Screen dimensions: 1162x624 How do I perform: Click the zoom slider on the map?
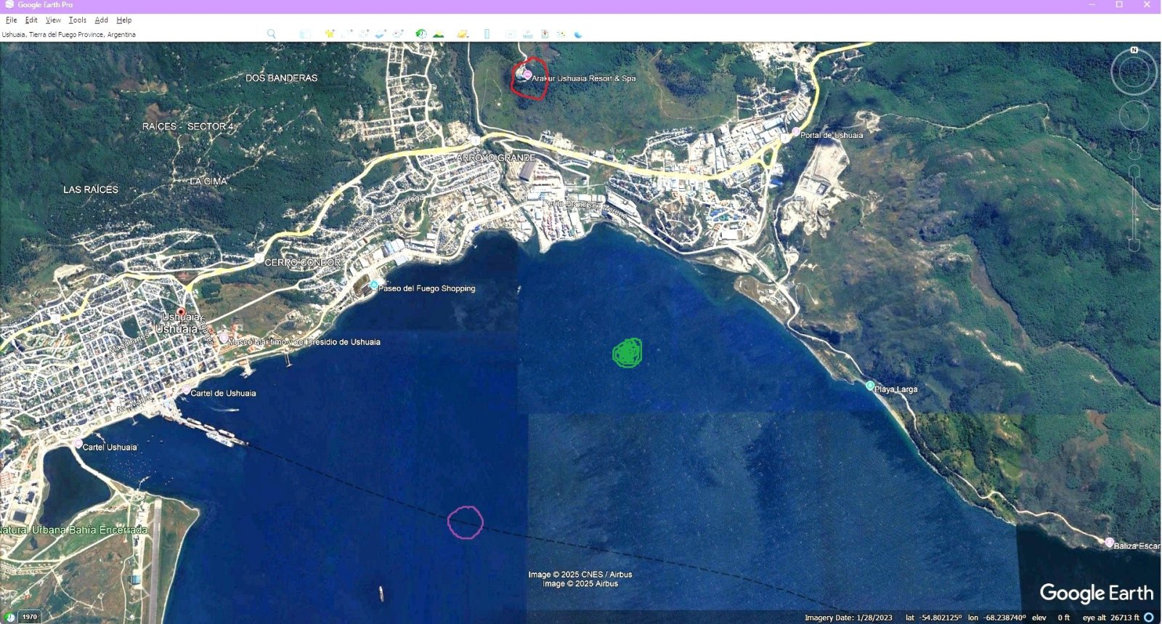pos(1134,211)
